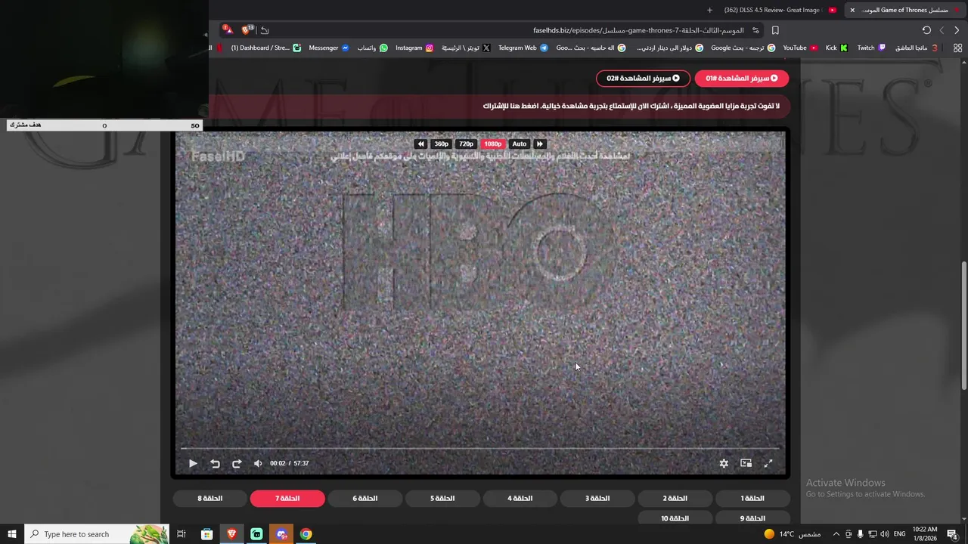Select 720p video quality
The width and height of the screenshot is (968, 544).
pos(467,144)
